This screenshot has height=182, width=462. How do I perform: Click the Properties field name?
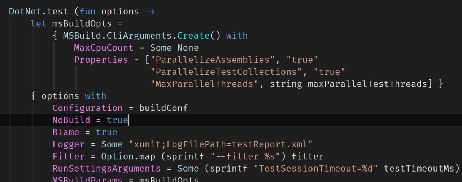(x=101, y=60)
